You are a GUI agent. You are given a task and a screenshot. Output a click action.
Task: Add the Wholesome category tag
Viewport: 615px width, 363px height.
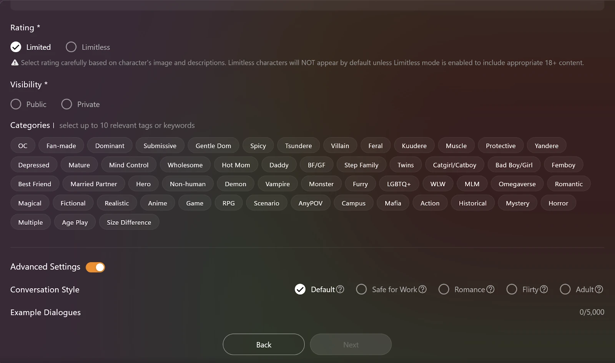click(185, 165)
